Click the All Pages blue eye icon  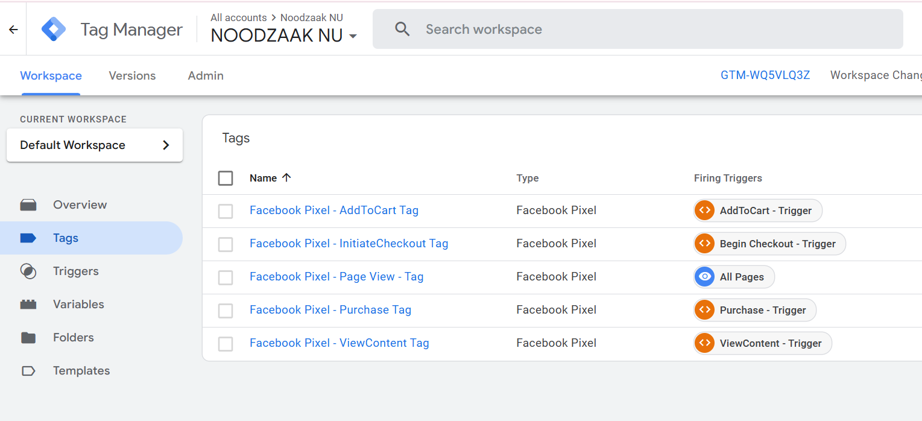[704, 277]
